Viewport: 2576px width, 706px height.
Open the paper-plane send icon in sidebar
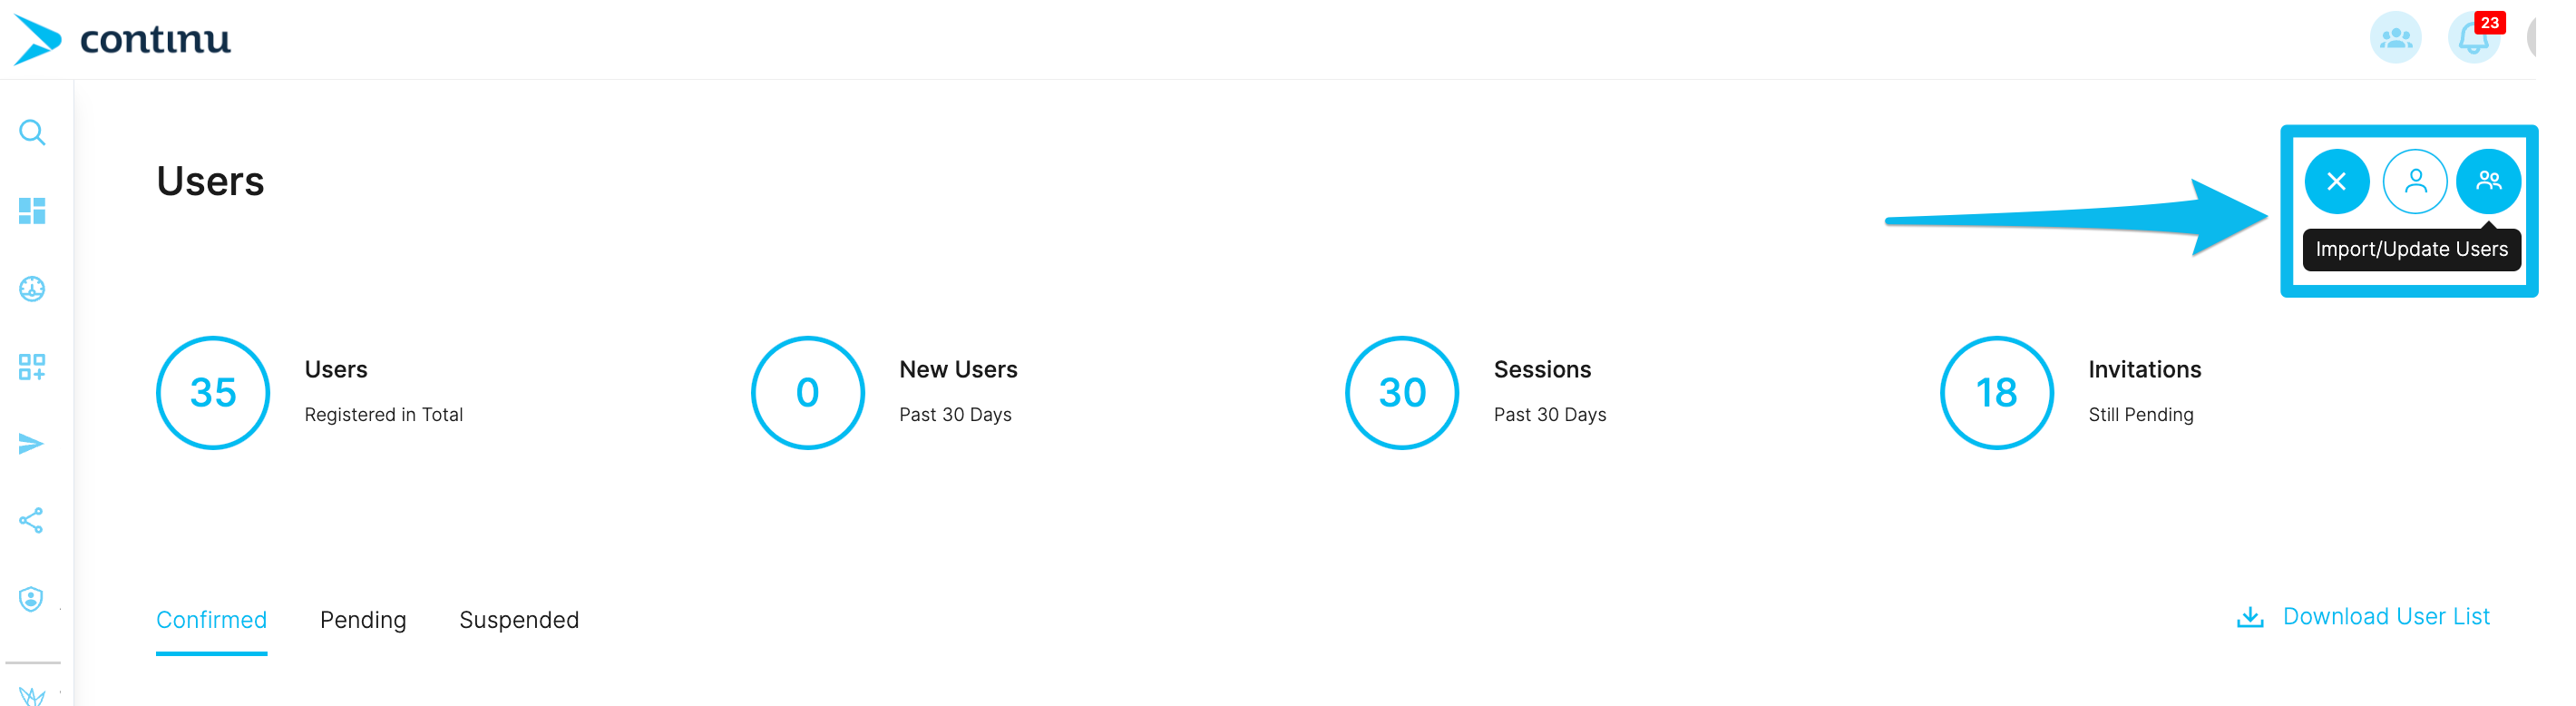[32, 444]
